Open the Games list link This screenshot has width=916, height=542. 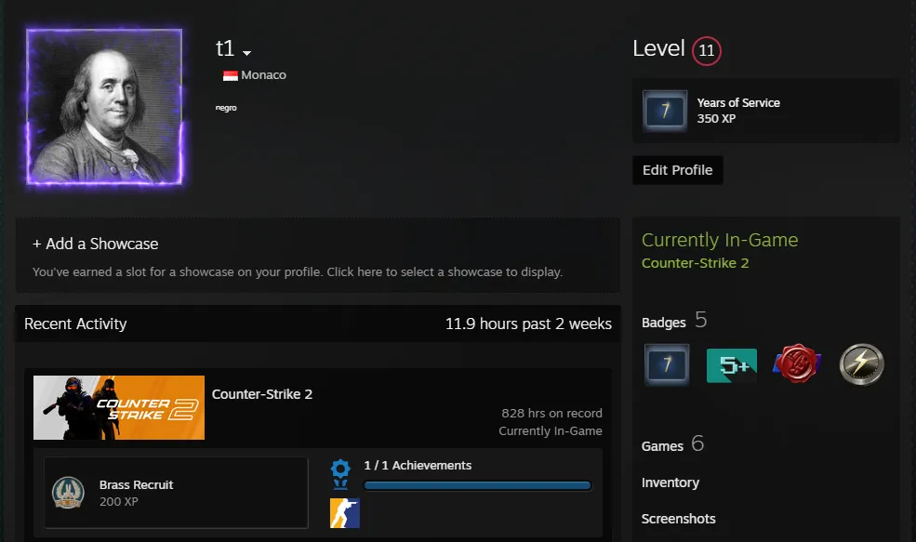[x=662, y=446]
